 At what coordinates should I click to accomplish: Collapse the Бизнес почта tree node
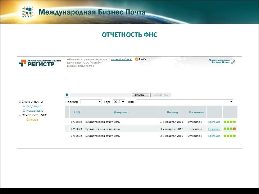[19, 102]
